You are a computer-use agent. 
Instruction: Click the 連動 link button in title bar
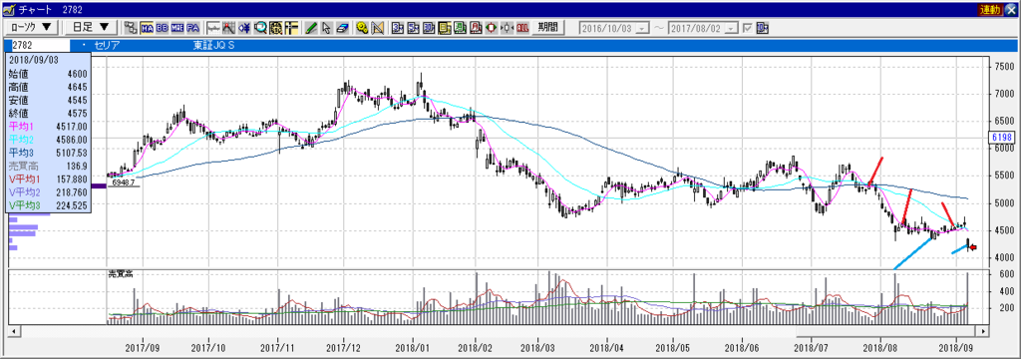(989, 9)
